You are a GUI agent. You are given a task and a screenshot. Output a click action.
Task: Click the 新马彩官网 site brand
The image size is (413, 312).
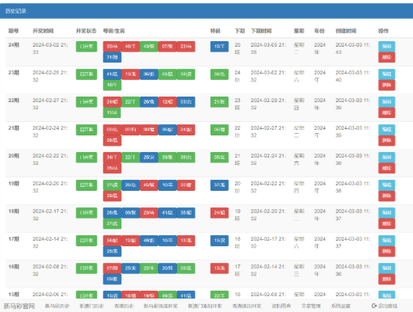(19, 306)
